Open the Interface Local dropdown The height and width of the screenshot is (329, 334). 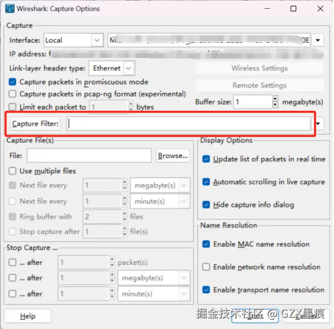click(74, 40)
